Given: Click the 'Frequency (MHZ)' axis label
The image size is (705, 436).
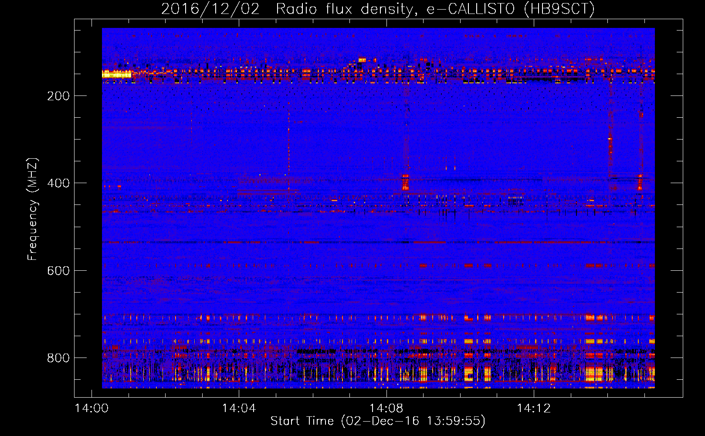Looking at the screenshot, I should [33, 209].
